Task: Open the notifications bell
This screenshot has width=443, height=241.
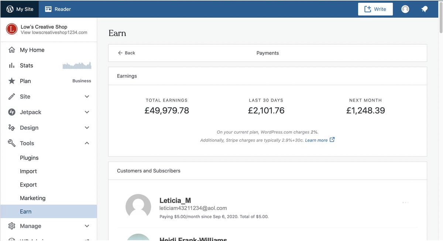Action: click(424, 9)
